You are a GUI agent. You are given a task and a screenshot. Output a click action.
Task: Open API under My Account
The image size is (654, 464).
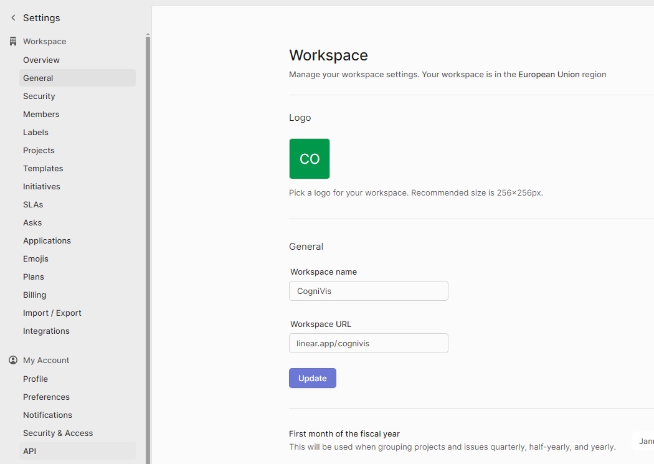30,451
